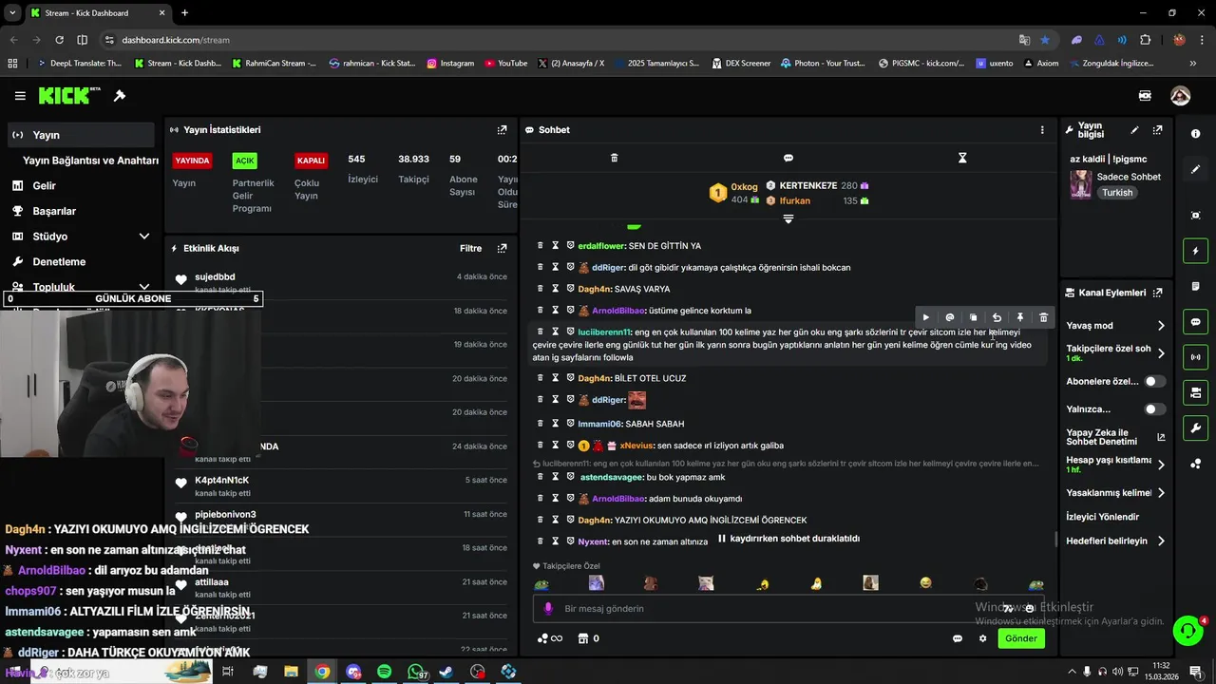Pop out the Yayın İstatistikleri panel
1216x684 pixels.
click(x=502, y=130)
